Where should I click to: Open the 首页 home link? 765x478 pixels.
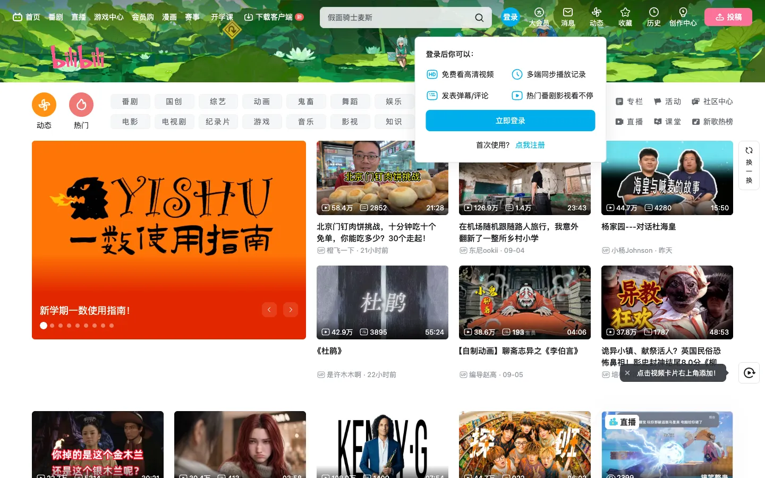(27, 17)
